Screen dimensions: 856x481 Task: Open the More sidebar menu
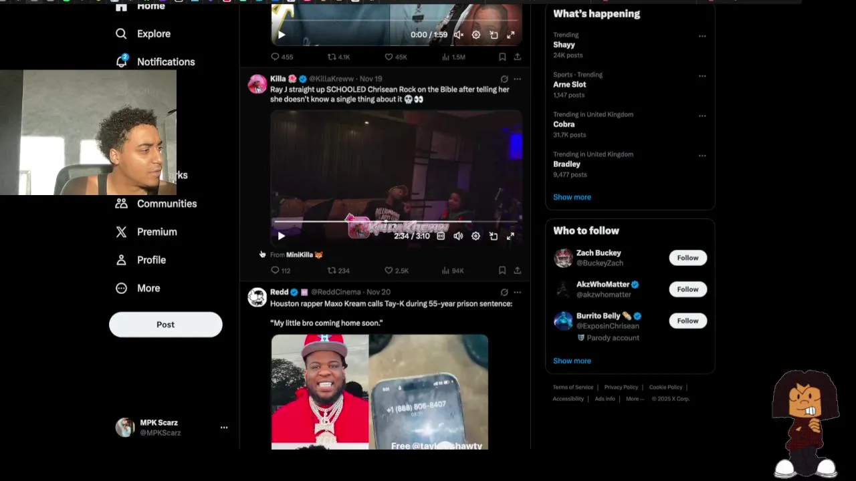pos(137,288)
